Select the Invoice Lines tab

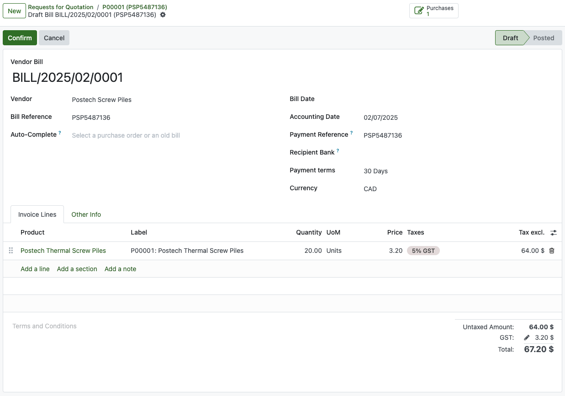[37, 214]
